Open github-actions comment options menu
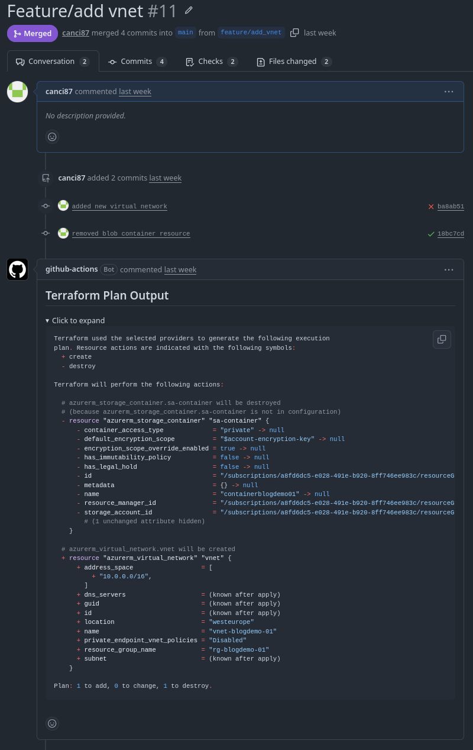This screenshot has width=473, height=750. [449, 269]
